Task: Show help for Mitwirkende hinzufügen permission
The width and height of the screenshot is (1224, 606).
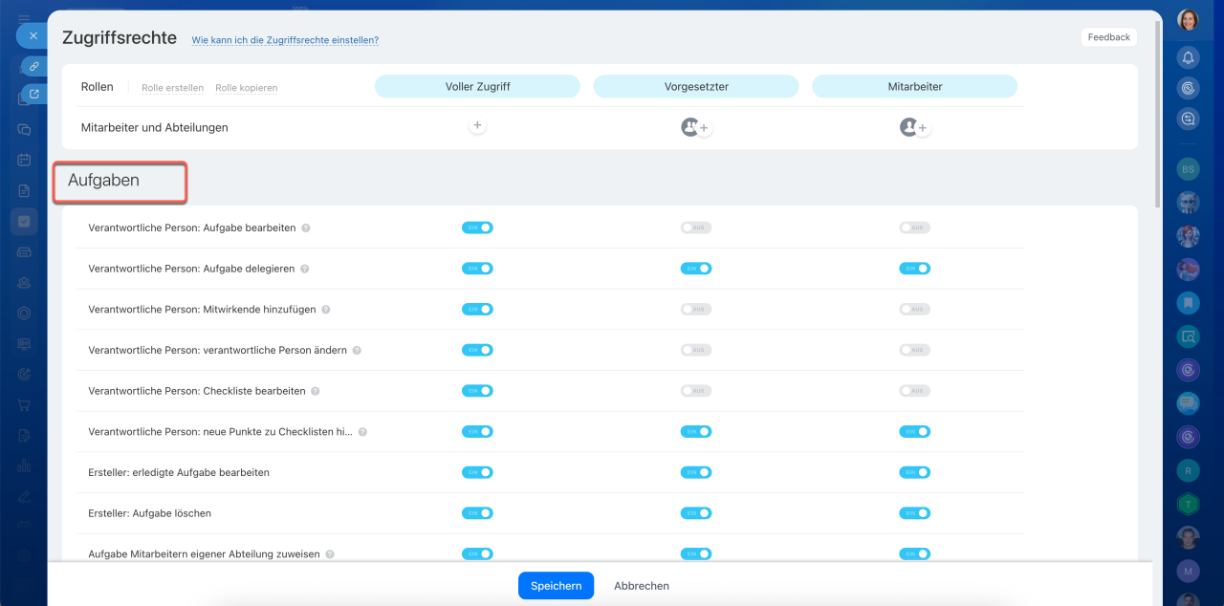Action: (326, 310)
